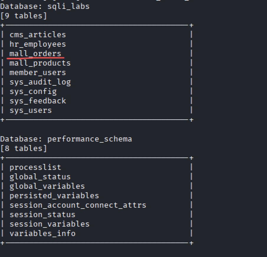This screenshot has height=257, width=267.
Task: Select the hr_employees table entry
Action: click(38, 44)
